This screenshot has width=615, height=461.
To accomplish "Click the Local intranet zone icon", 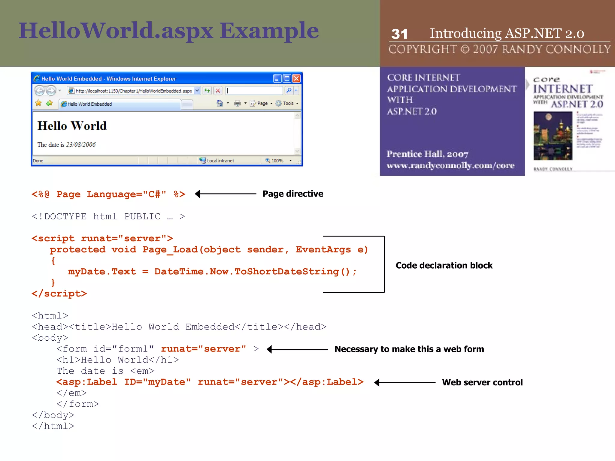I will [x=203, y=160].
